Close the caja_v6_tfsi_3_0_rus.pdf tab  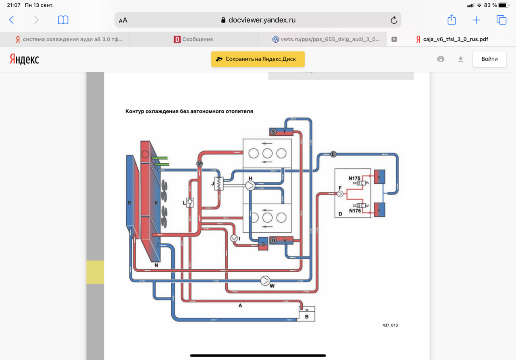394,39
